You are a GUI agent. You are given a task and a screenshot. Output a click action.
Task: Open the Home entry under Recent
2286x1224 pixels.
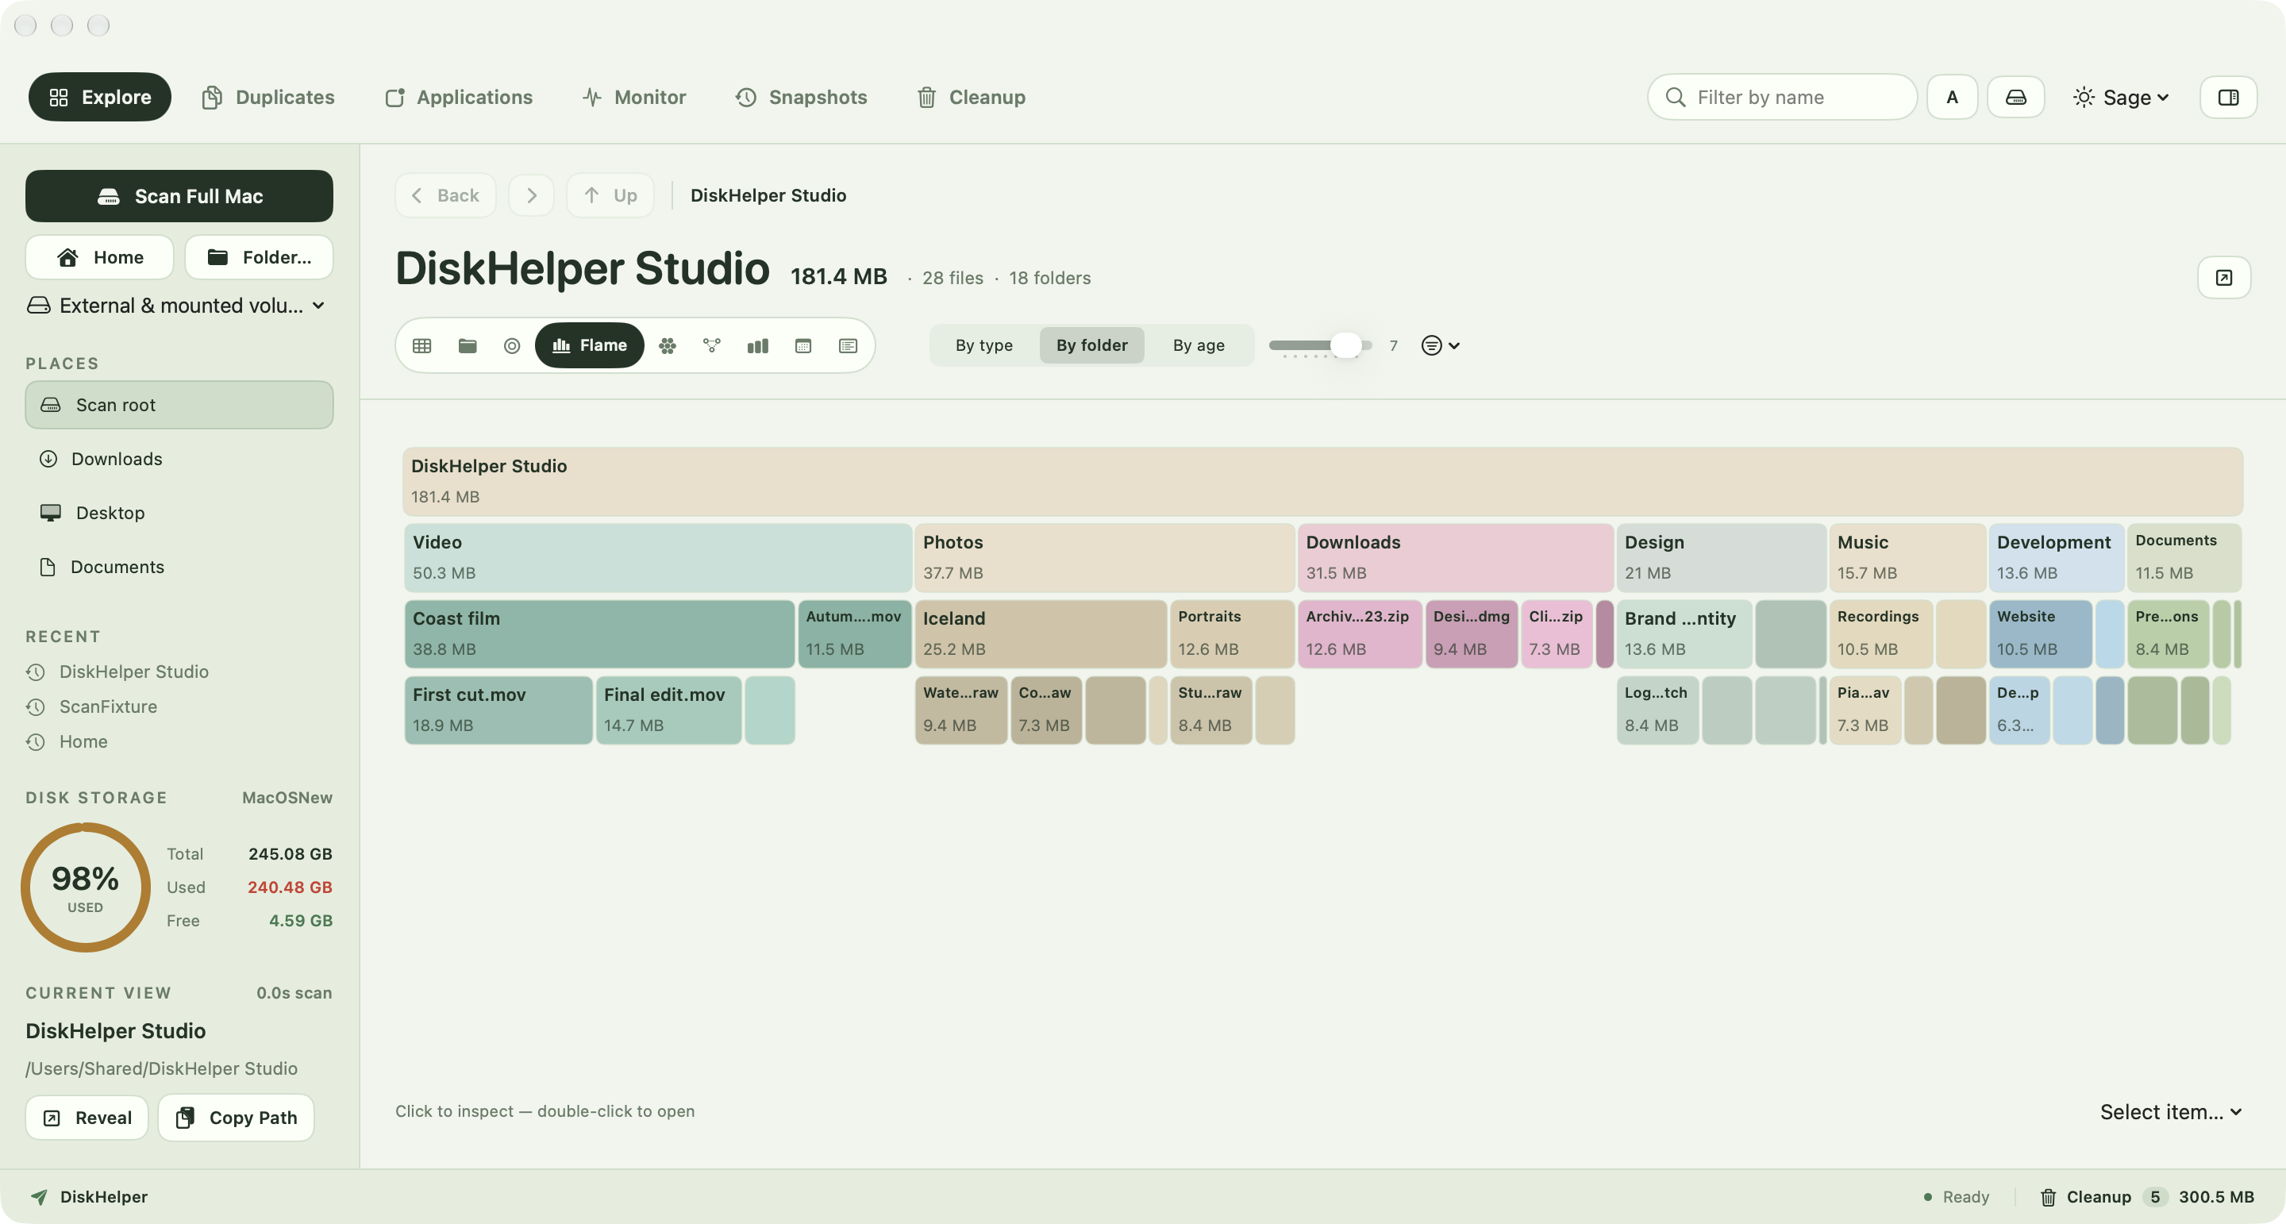coord(83,741)
